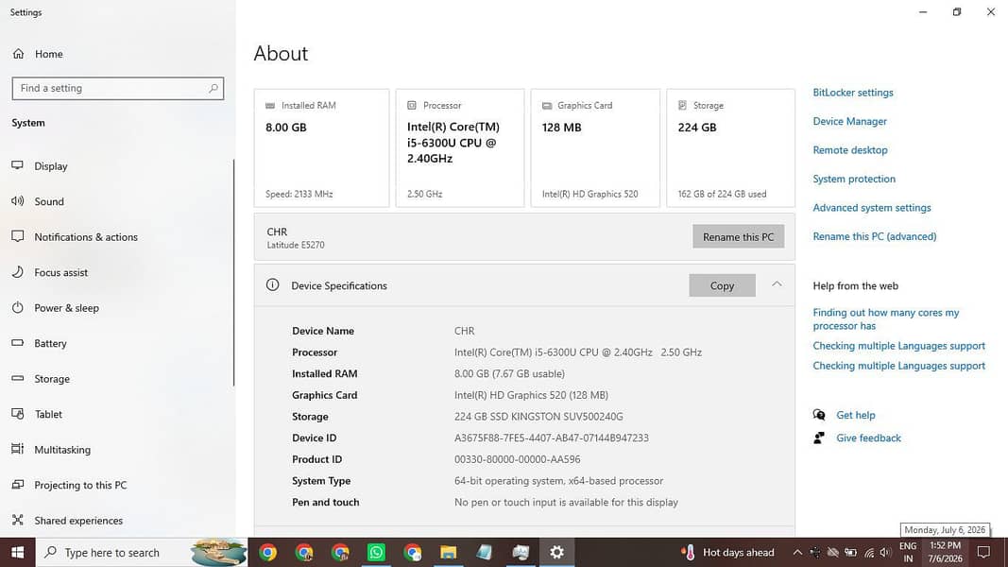1008x567 pixels.
Task: Open Battery settings page
Action: click(x=50, y=343)
